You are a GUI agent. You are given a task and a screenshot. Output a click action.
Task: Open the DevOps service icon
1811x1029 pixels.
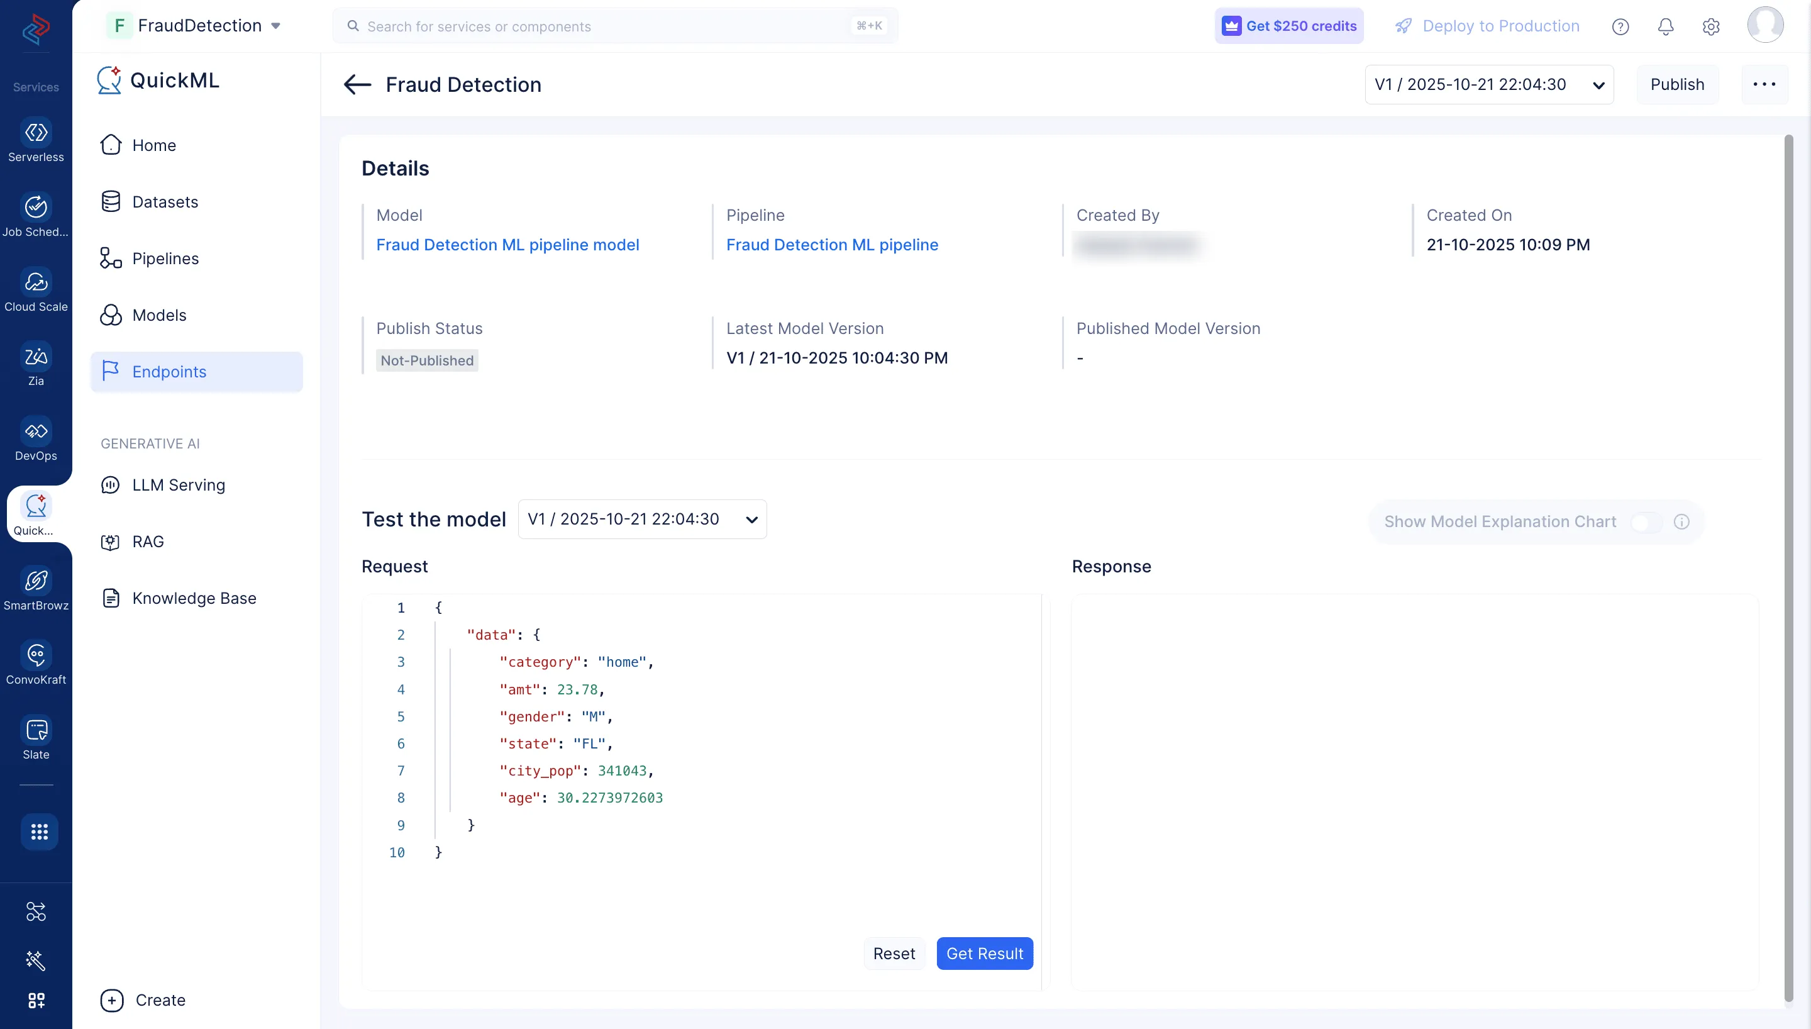36,432
